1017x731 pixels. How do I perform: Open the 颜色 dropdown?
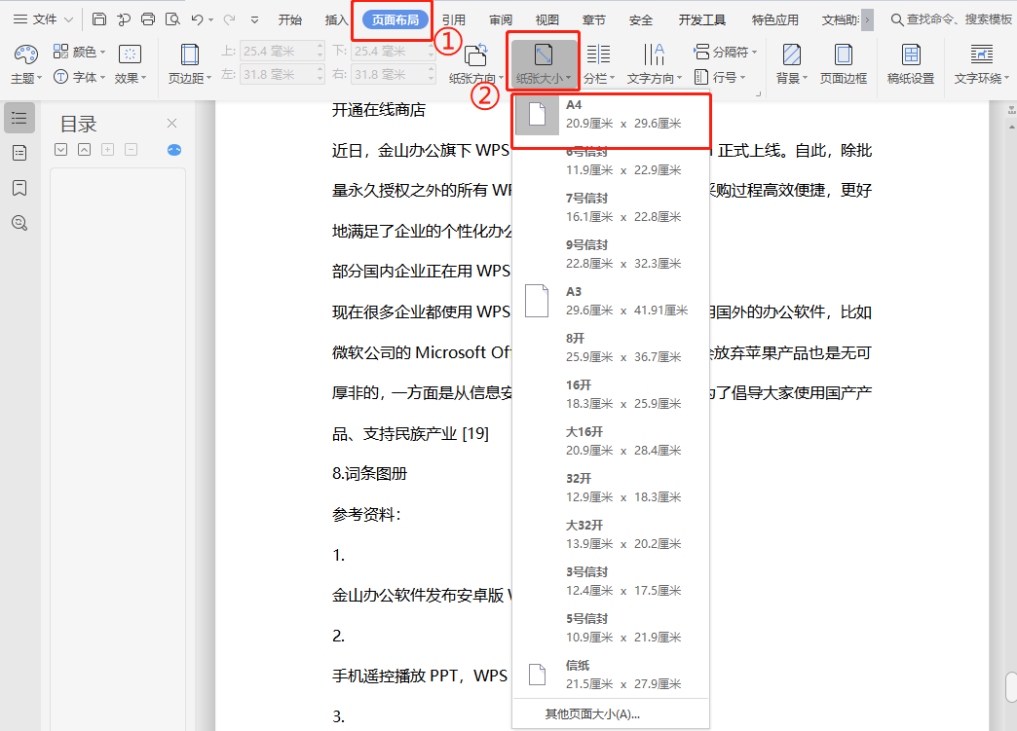(x=79, y=52)
